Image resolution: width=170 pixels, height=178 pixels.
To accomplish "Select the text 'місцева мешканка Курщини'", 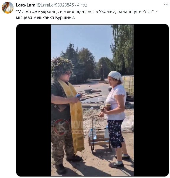I will (45, 18).
